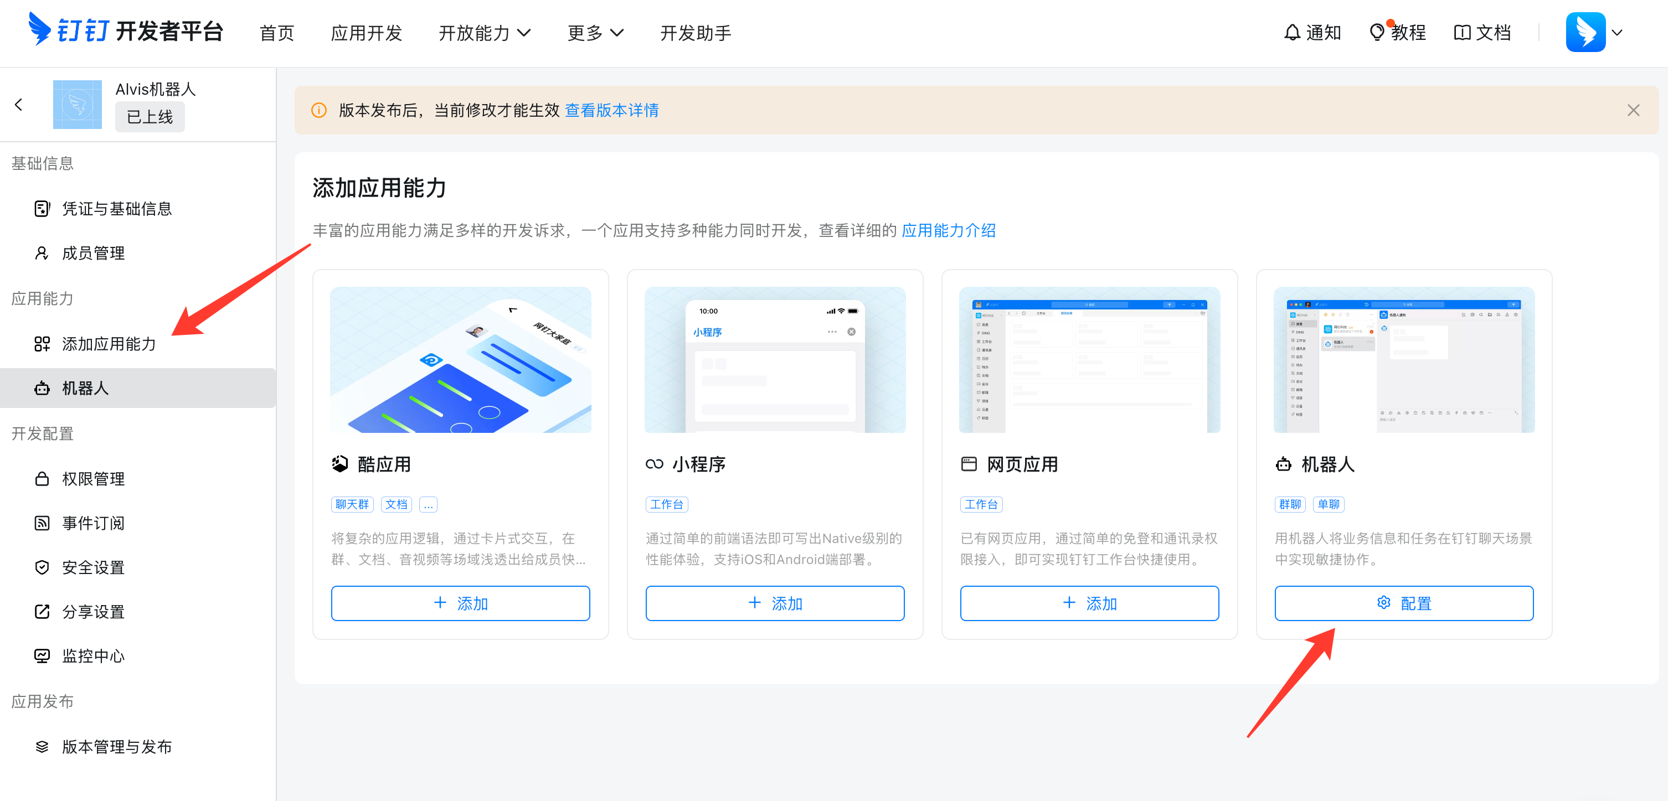Select 成员管理 in sidebar
This screenshot has height=801, width=1668.
(138, 253)
